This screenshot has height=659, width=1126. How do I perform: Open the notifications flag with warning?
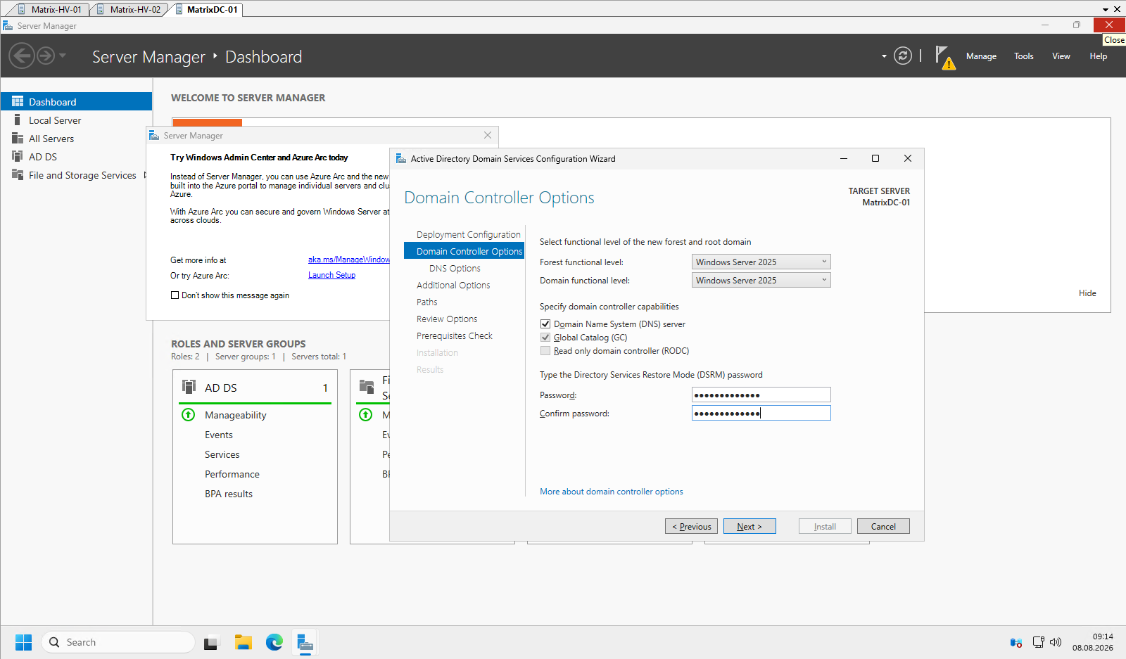pyautogui.click(x=944, y=57)
